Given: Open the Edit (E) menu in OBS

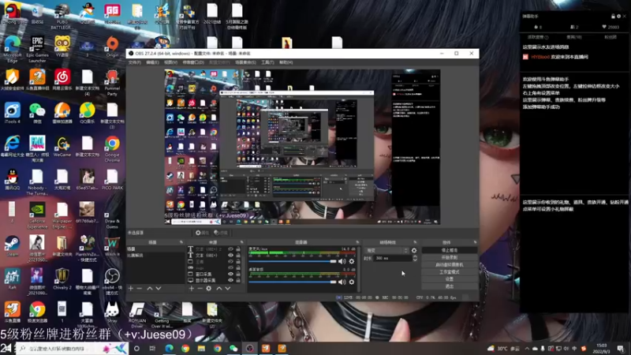Looking at the screenshot, I should pos(152,62).
